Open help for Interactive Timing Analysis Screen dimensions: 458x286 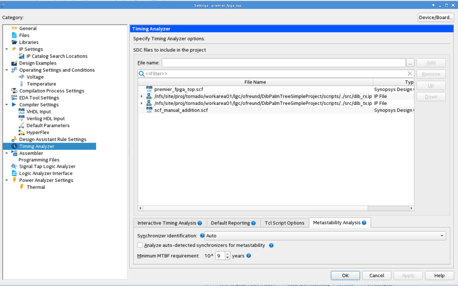coord(200,223)
